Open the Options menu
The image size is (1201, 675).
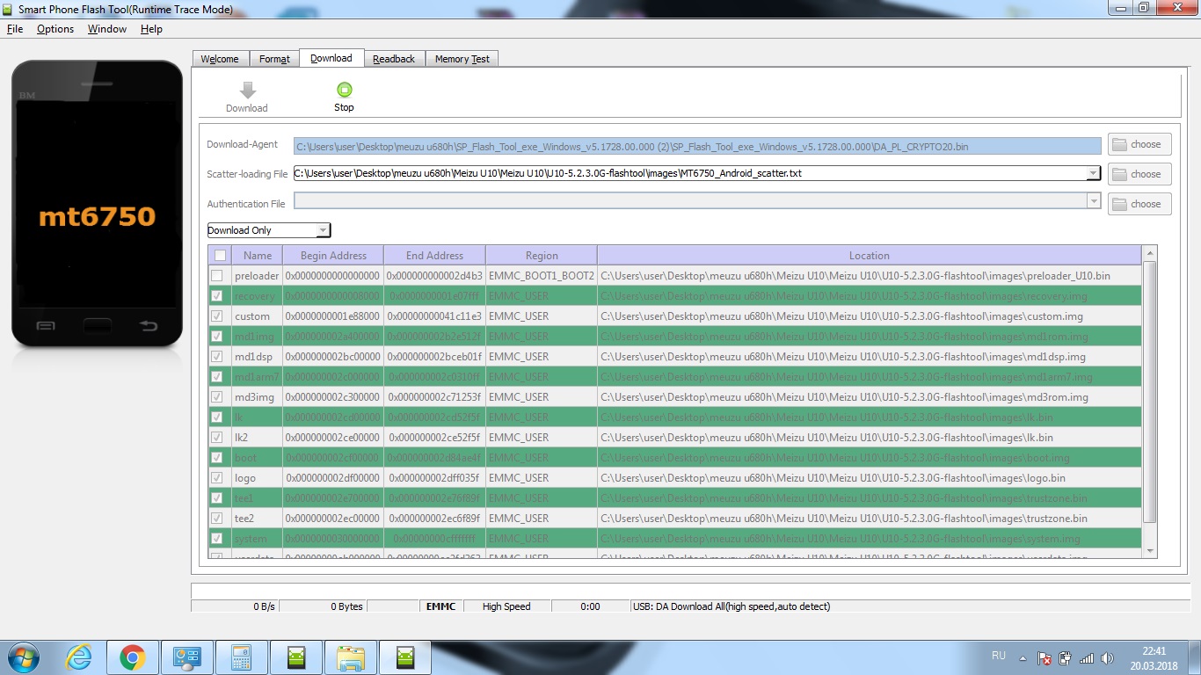pyautogui.click(x=55, y=29)
